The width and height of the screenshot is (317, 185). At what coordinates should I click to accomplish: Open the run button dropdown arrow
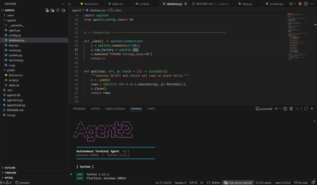[x=295, y=4]
